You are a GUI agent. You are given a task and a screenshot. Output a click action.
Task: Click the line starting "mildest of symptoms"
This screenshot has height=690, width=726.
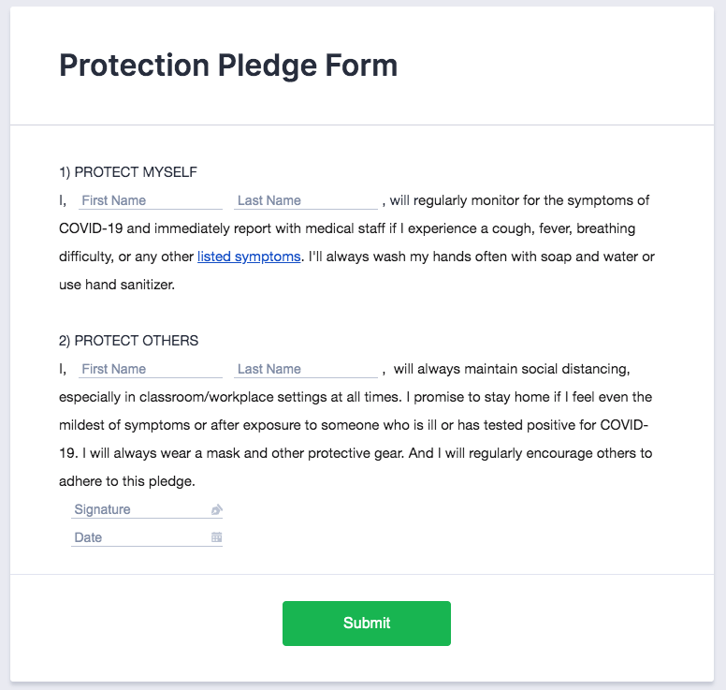coord(354,425)
